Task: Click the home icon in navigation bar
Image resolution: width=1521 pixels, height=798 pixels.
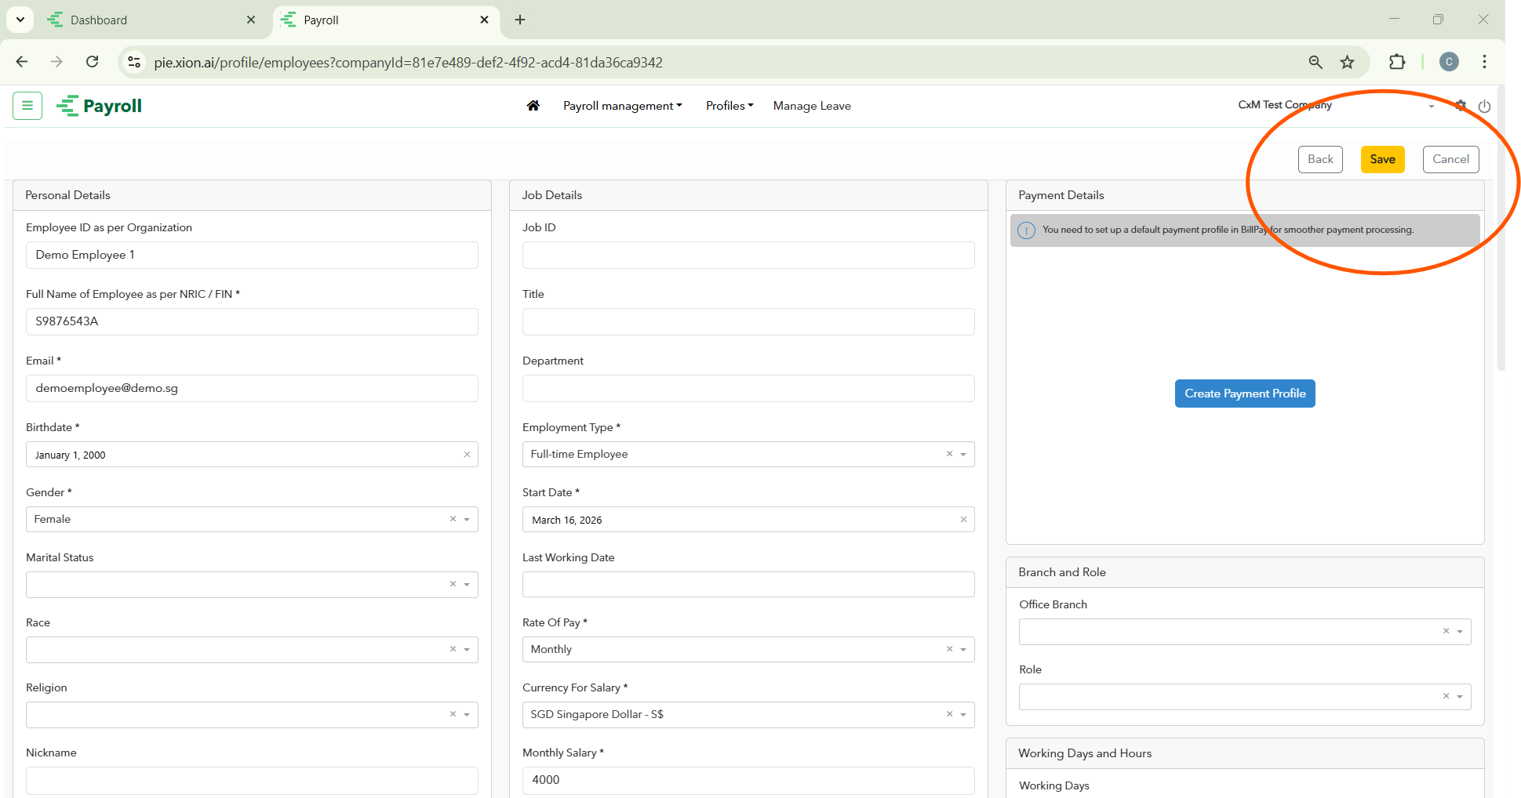Action: coord(533,106)
